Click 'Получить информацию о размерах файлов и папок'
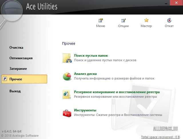Image resolution: width=183 pixels, height=139 pixels. 114,78
